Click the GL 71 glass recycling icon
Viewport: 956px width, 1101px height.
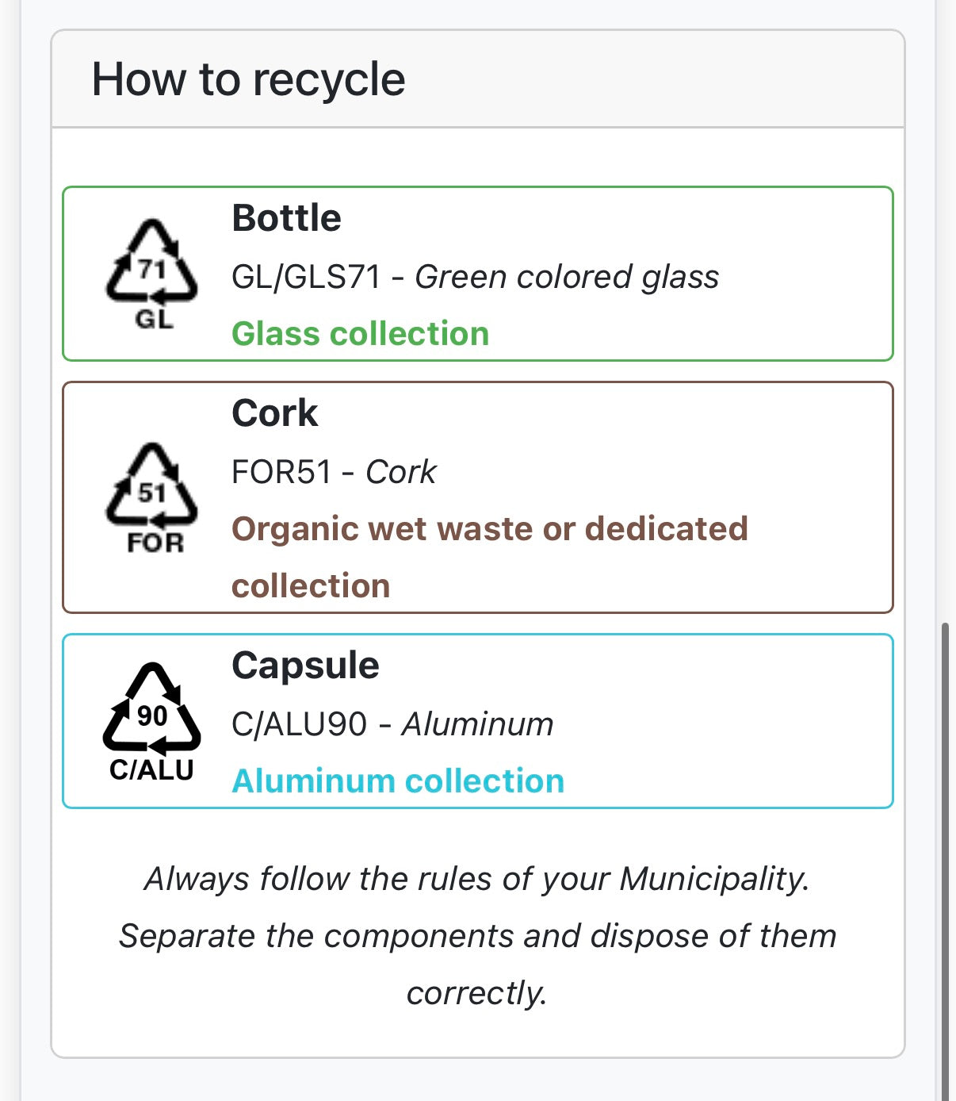click(151, 274)
